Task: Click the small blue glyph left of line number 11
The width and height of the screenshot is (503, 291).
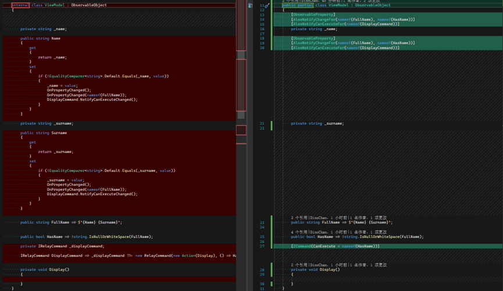Action: pyautogui.click(x=250, y=5)
